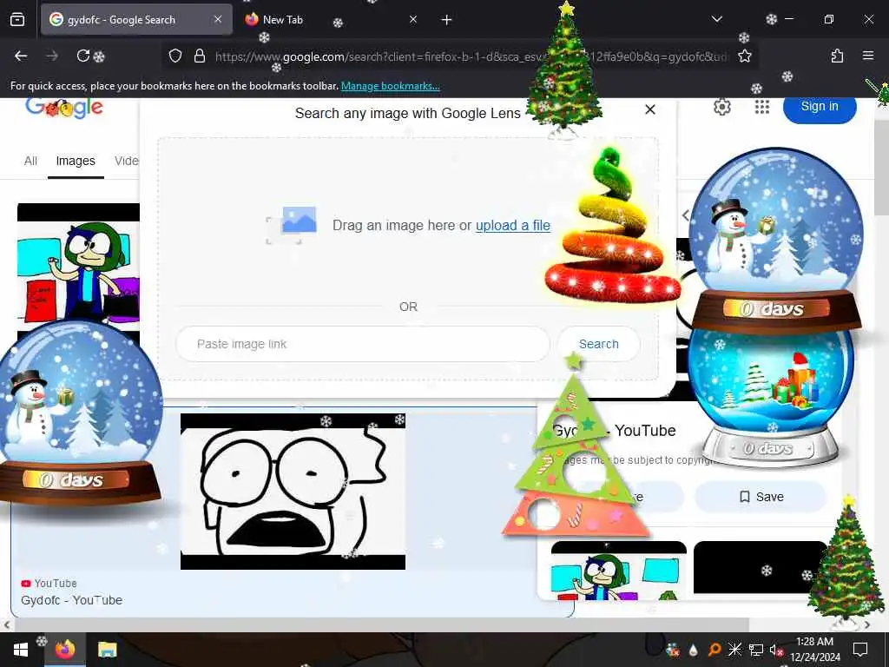Click the Lens Search button
This screenshot has height=667, width=889.
599,344
